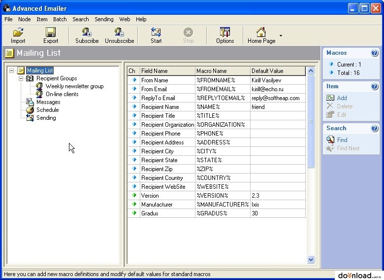
Task: Select Weekly newsletter group in tree
Action: click(74, 86)
